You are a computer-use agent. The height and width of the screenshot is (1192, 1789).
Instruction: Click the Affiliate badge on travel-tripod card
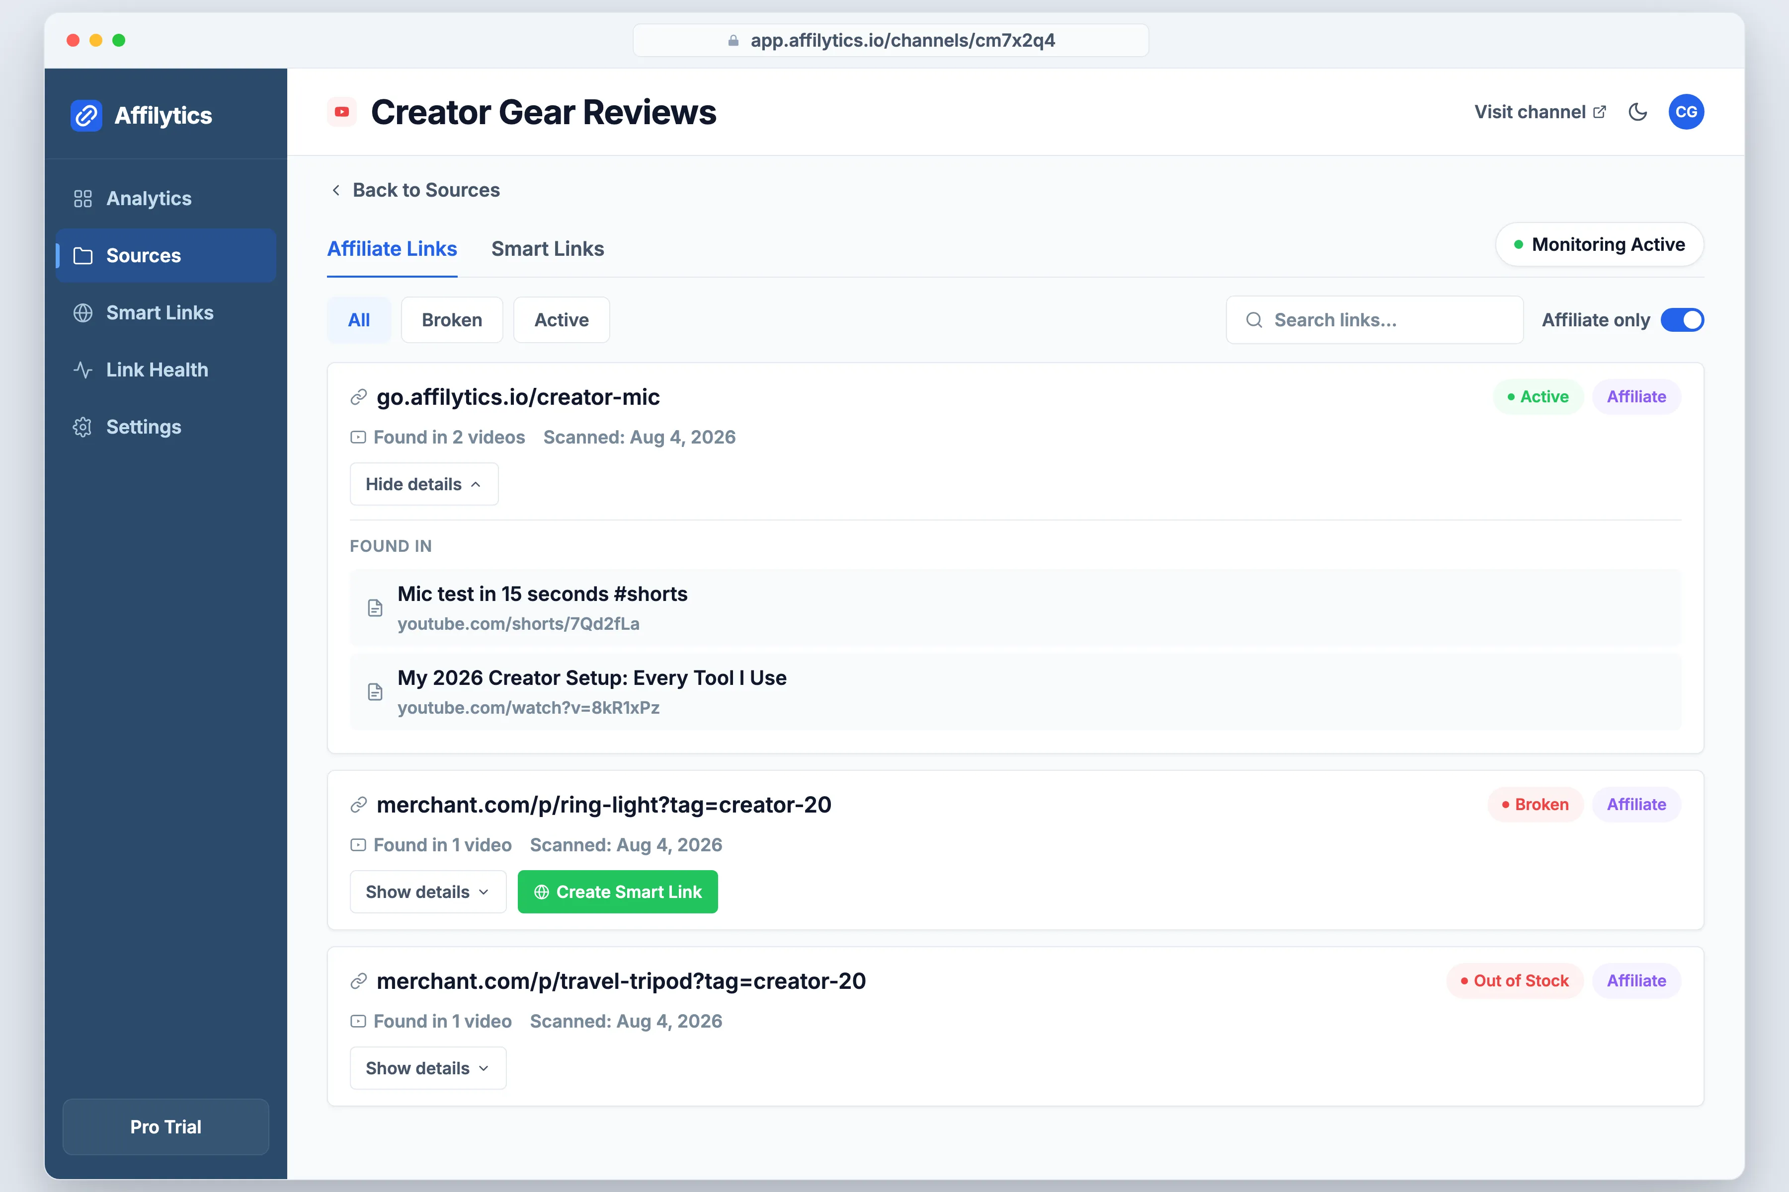tap(1636, 980)
